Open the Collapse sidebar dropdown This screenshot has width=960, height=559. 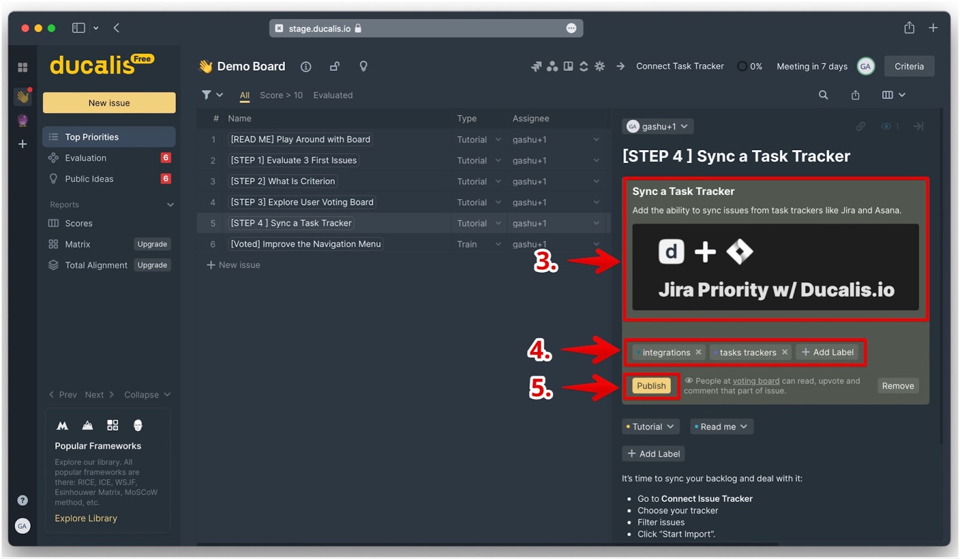[148, 395]
